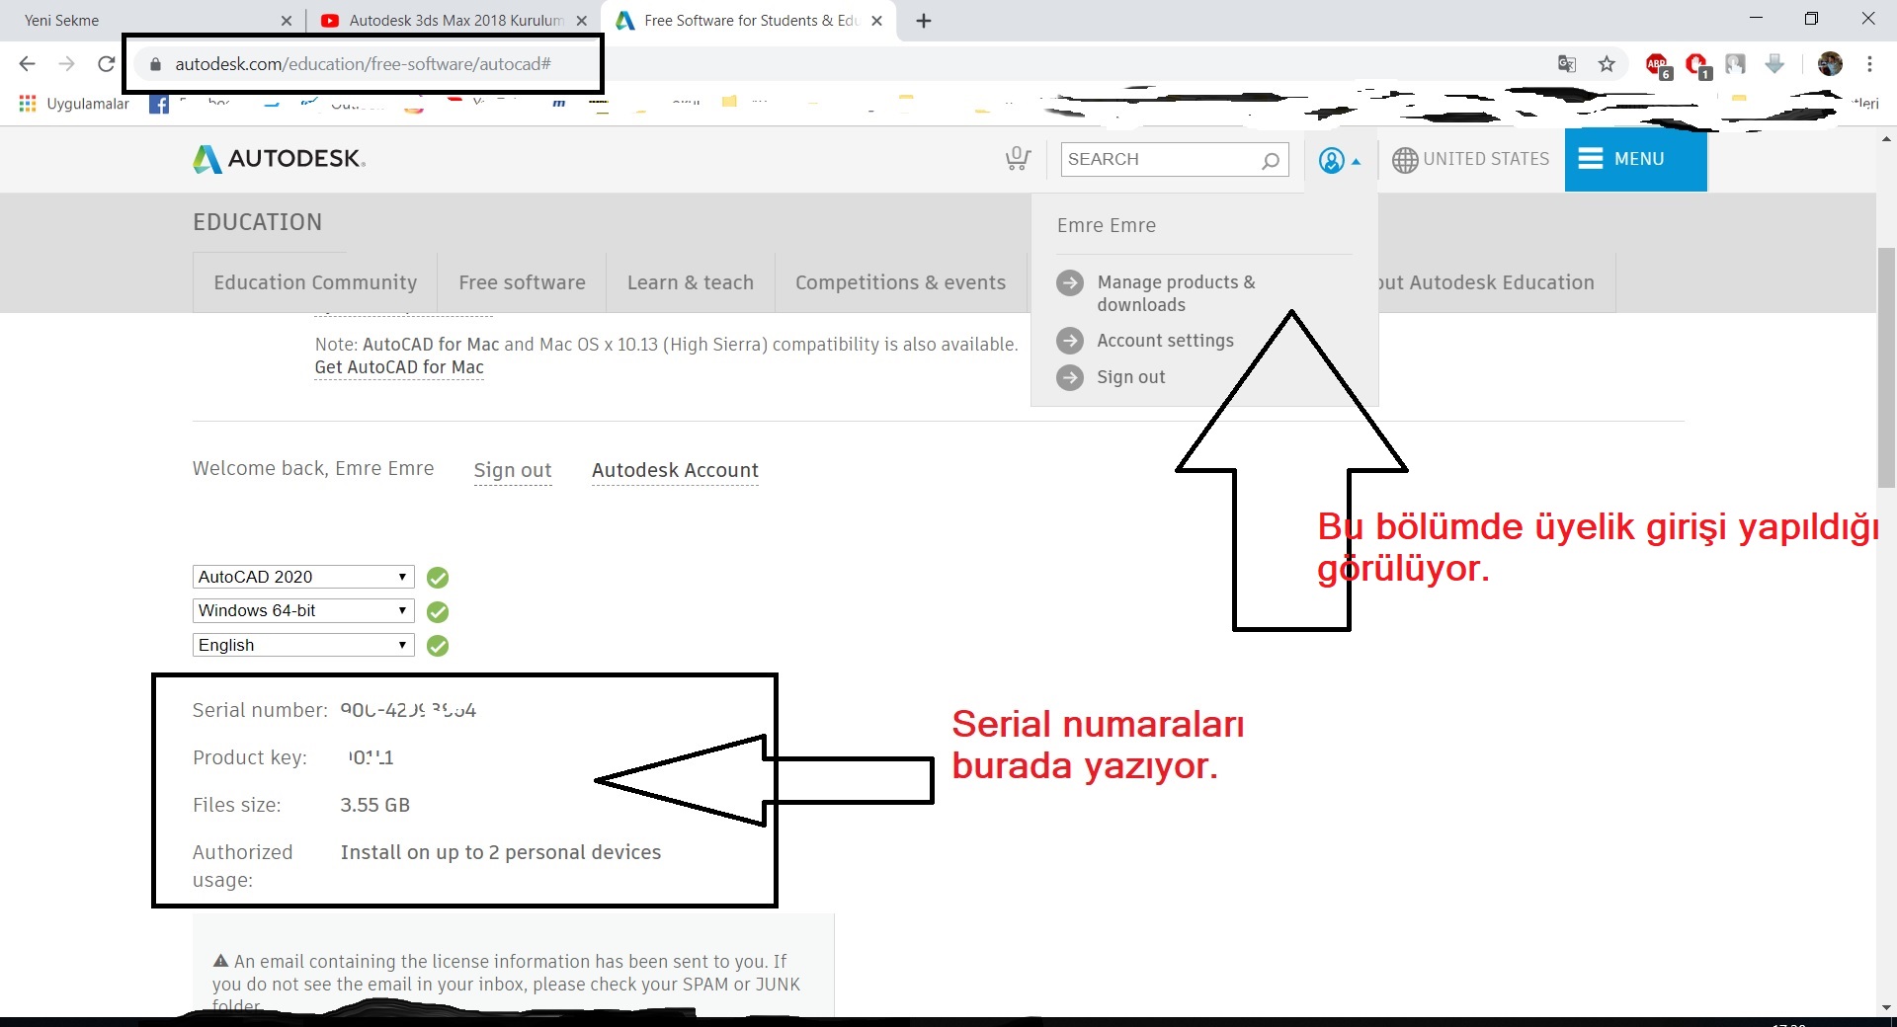The image size is (1897, 1027).
Task: Open the AdBlock Plus extension icon
Action: pyautogui.click(x=1658, y=65)
